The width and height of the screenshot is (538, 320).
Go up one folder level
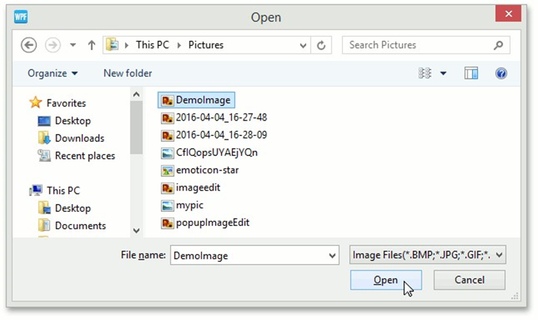click(91, 45)
